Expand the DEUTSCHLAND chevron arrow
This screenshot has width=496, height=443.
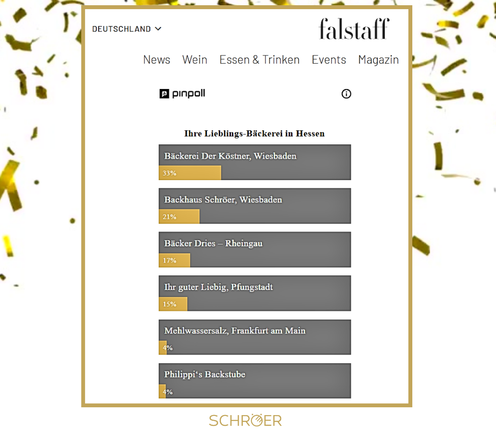click(158, 29)
